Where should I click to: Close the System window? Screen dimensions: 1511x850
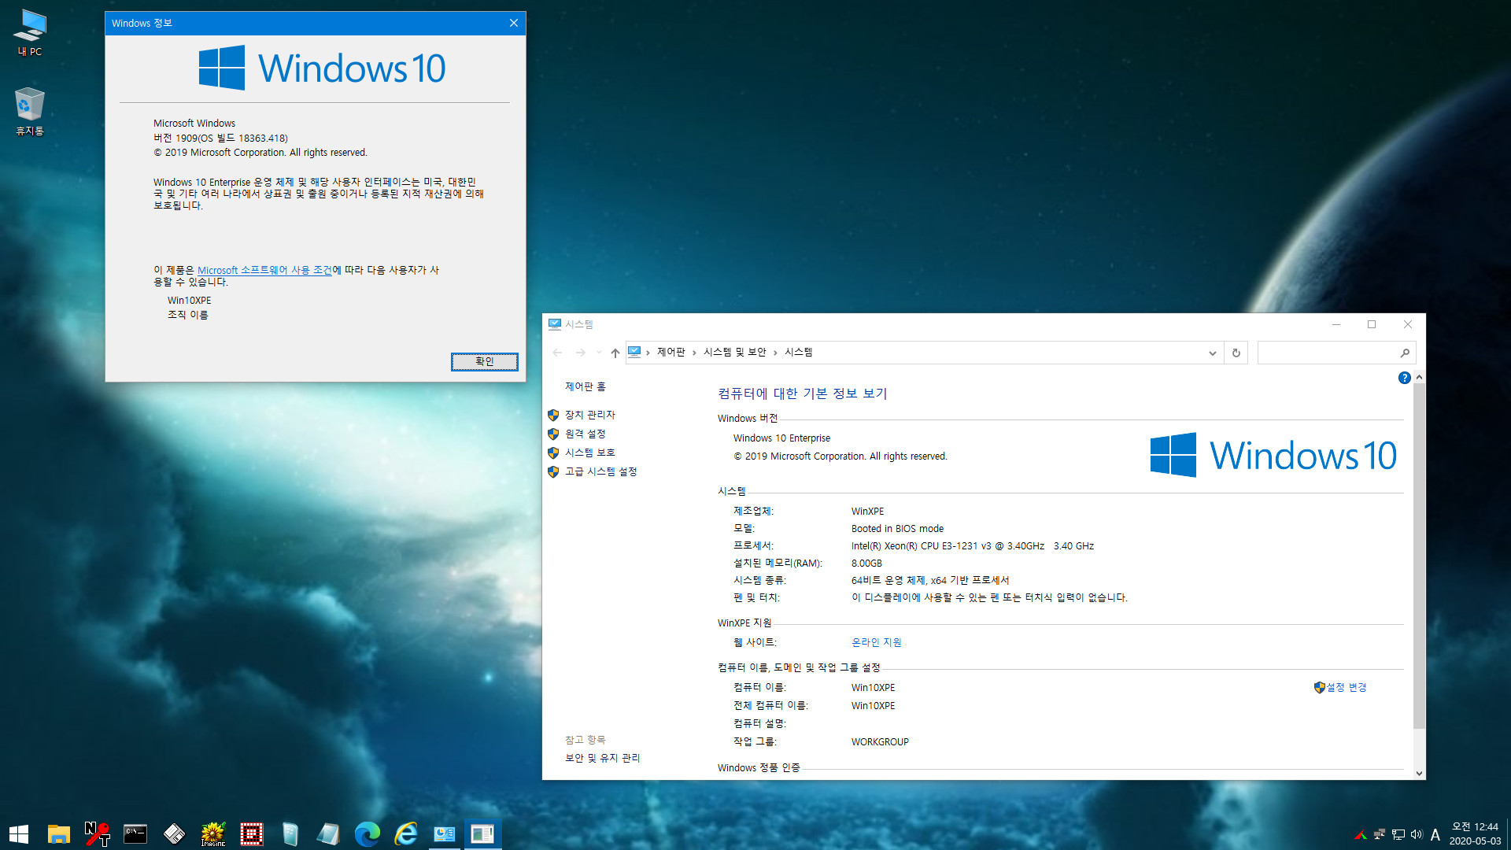click(x=1408, y=324)
